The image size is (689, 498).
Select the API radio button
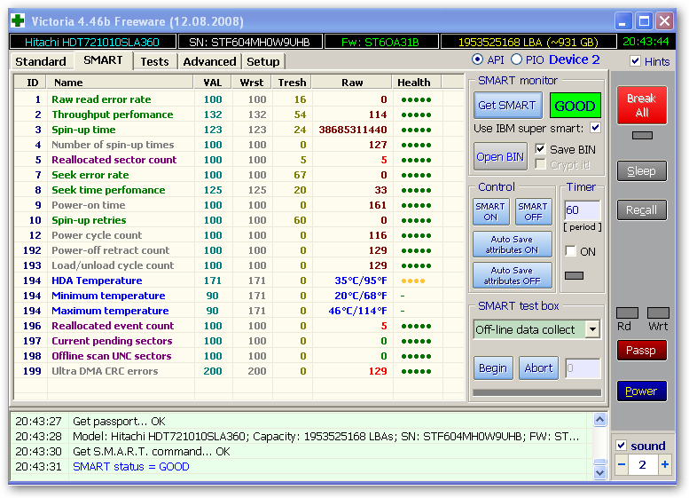(x=478, y=59)
